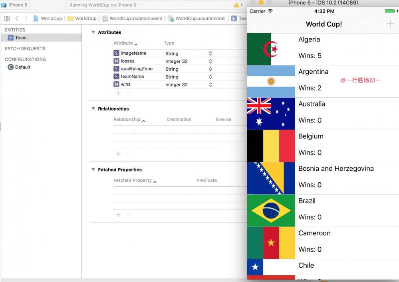
Task: Click the Team entity E icon
Action: coord(10,37)
